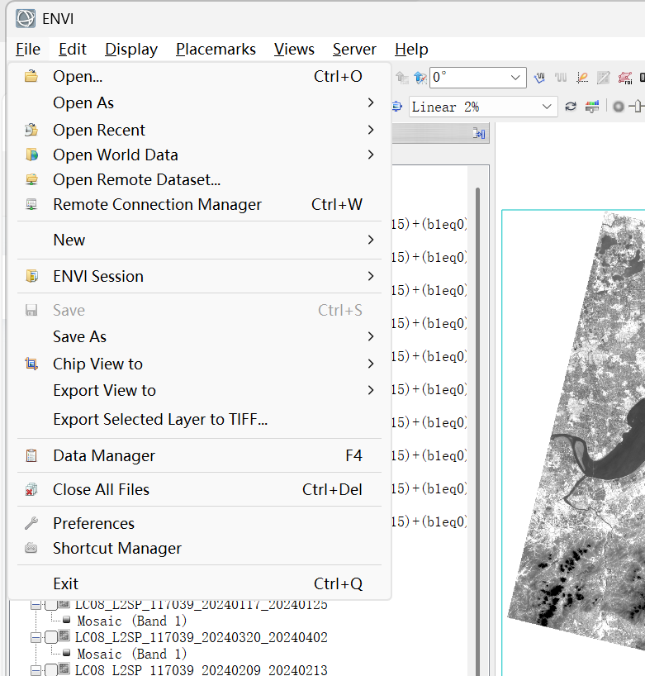Toggle checkbox for LC08_L2SP_117039_20240117_20240125 layer
The width and height of the screenshot is (645, 676).
click(51, 604)
